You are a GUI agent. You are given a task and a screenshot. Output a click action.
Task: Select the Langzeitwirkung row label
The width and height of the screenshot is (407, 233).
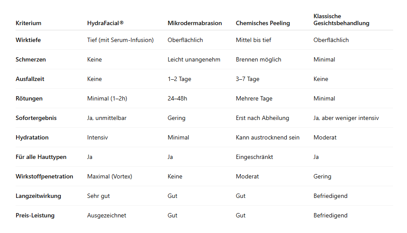pyautogui.click(x=38, y=196)
